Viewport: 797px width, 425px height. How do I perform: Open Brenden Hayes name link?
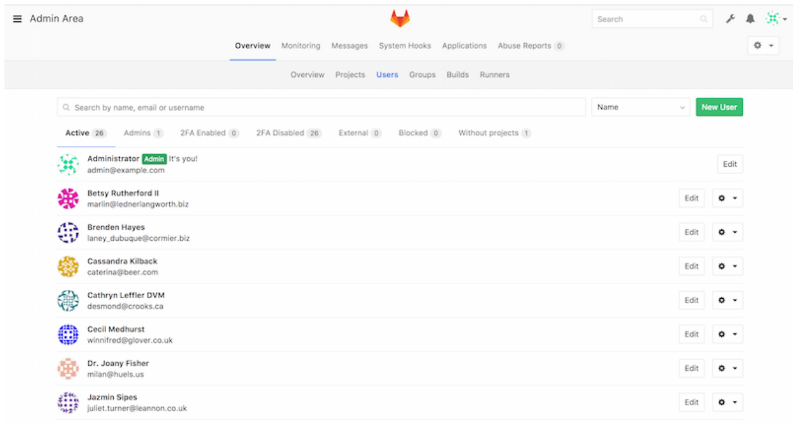[x=116, y=227]
